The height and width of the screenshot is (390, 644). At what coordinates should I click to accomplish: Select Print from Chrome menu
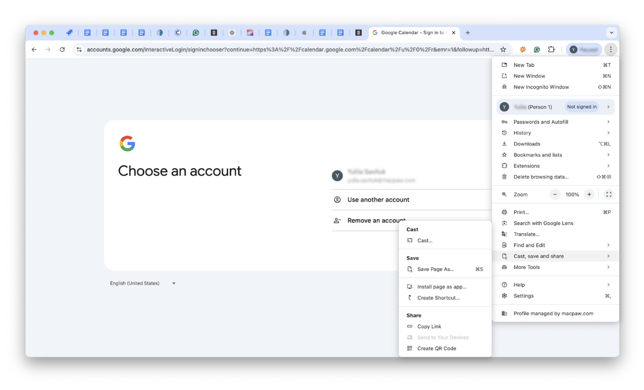[x=556, y=212]
